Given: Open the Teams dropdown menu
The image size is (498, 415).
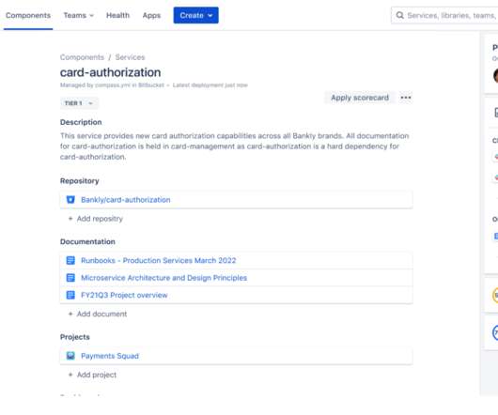Looking at the screenshot, I should 78,15.
